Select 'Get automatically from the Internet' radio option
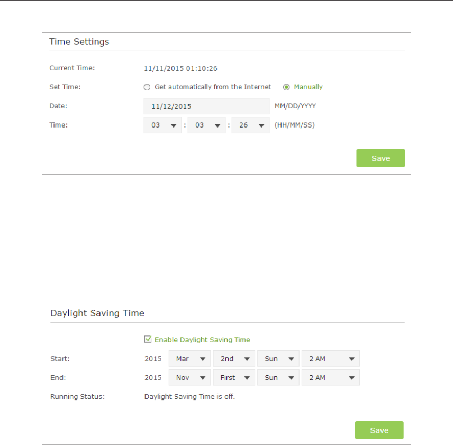 147,87
